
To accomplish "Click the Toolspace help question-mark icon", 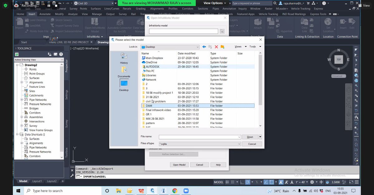I will 61,54.
